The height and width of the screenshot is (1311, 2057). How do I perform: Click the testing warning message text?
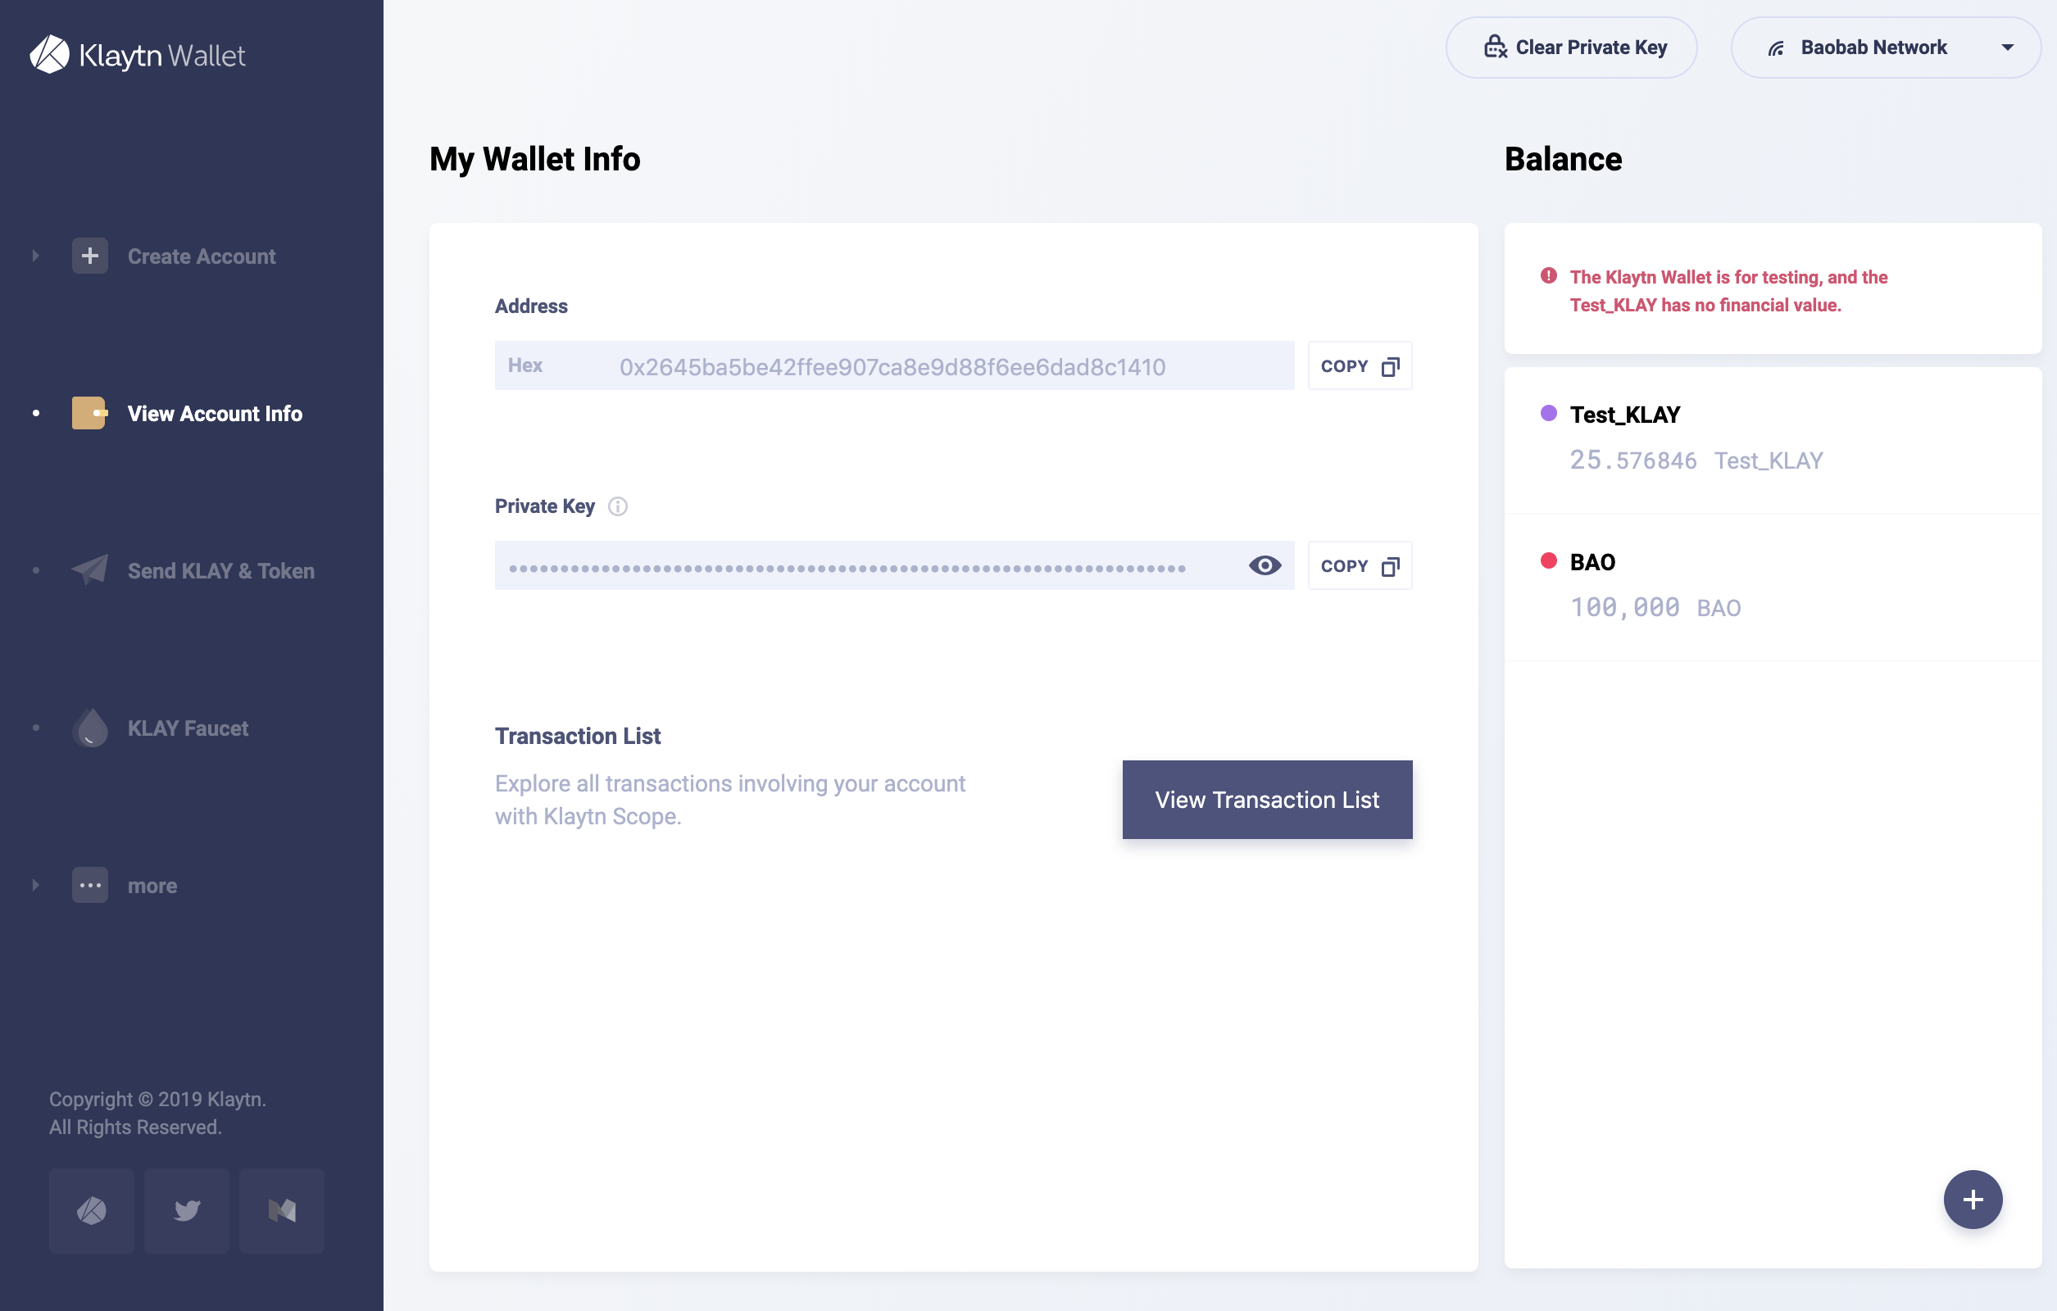point(1728,291)
